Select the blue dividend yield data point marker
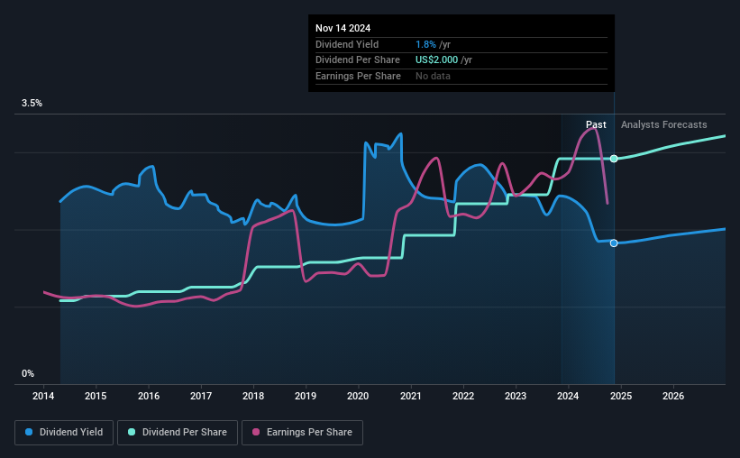The width and height of the screenshot is (740, 458). point(614,243)
